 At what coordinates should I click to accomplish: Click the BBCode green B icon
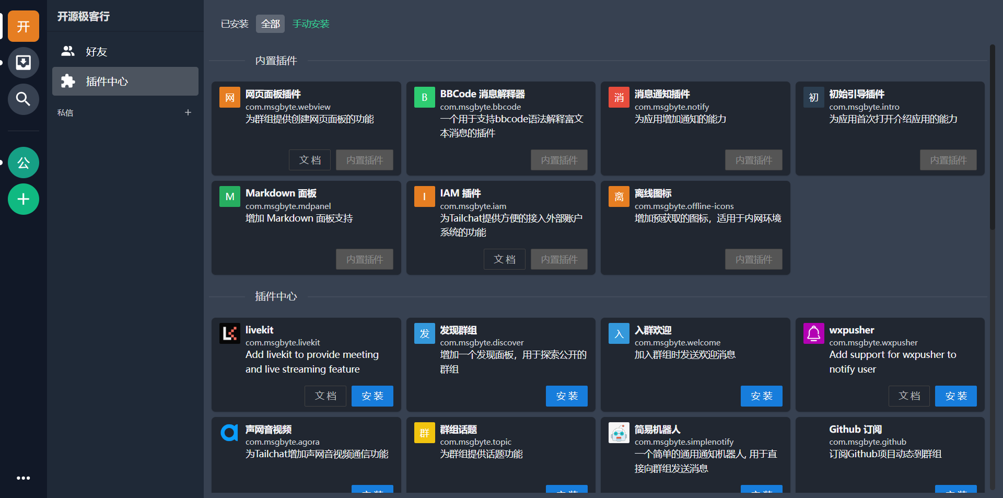pyautogui.click(x=425, y=97)
